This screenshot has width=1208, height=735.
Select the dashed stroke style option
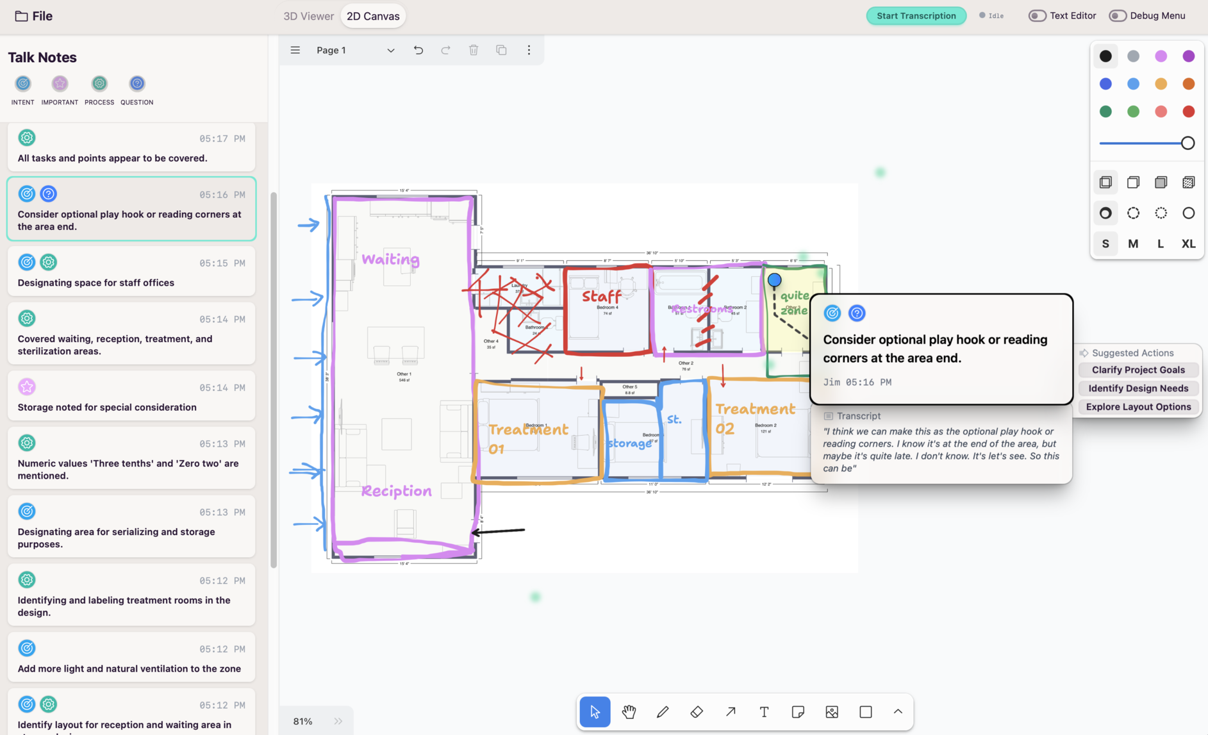[1133, 213]
